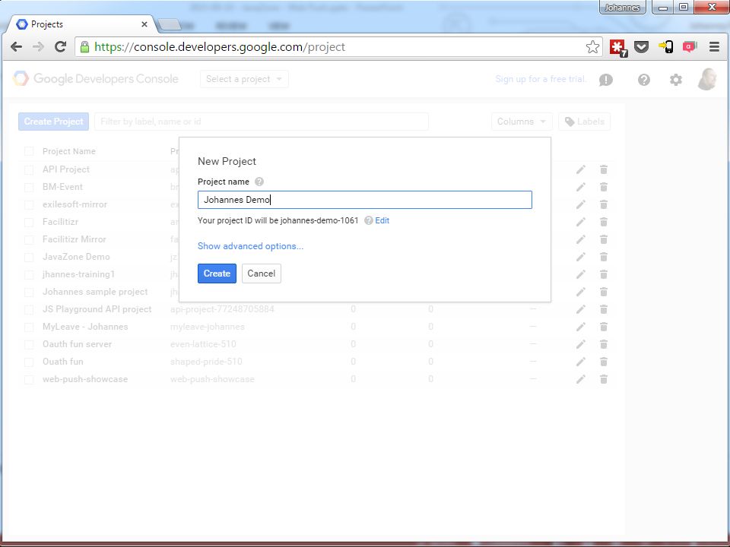
Task: Click the browser forward arrow
Action: tap(38, 46)
